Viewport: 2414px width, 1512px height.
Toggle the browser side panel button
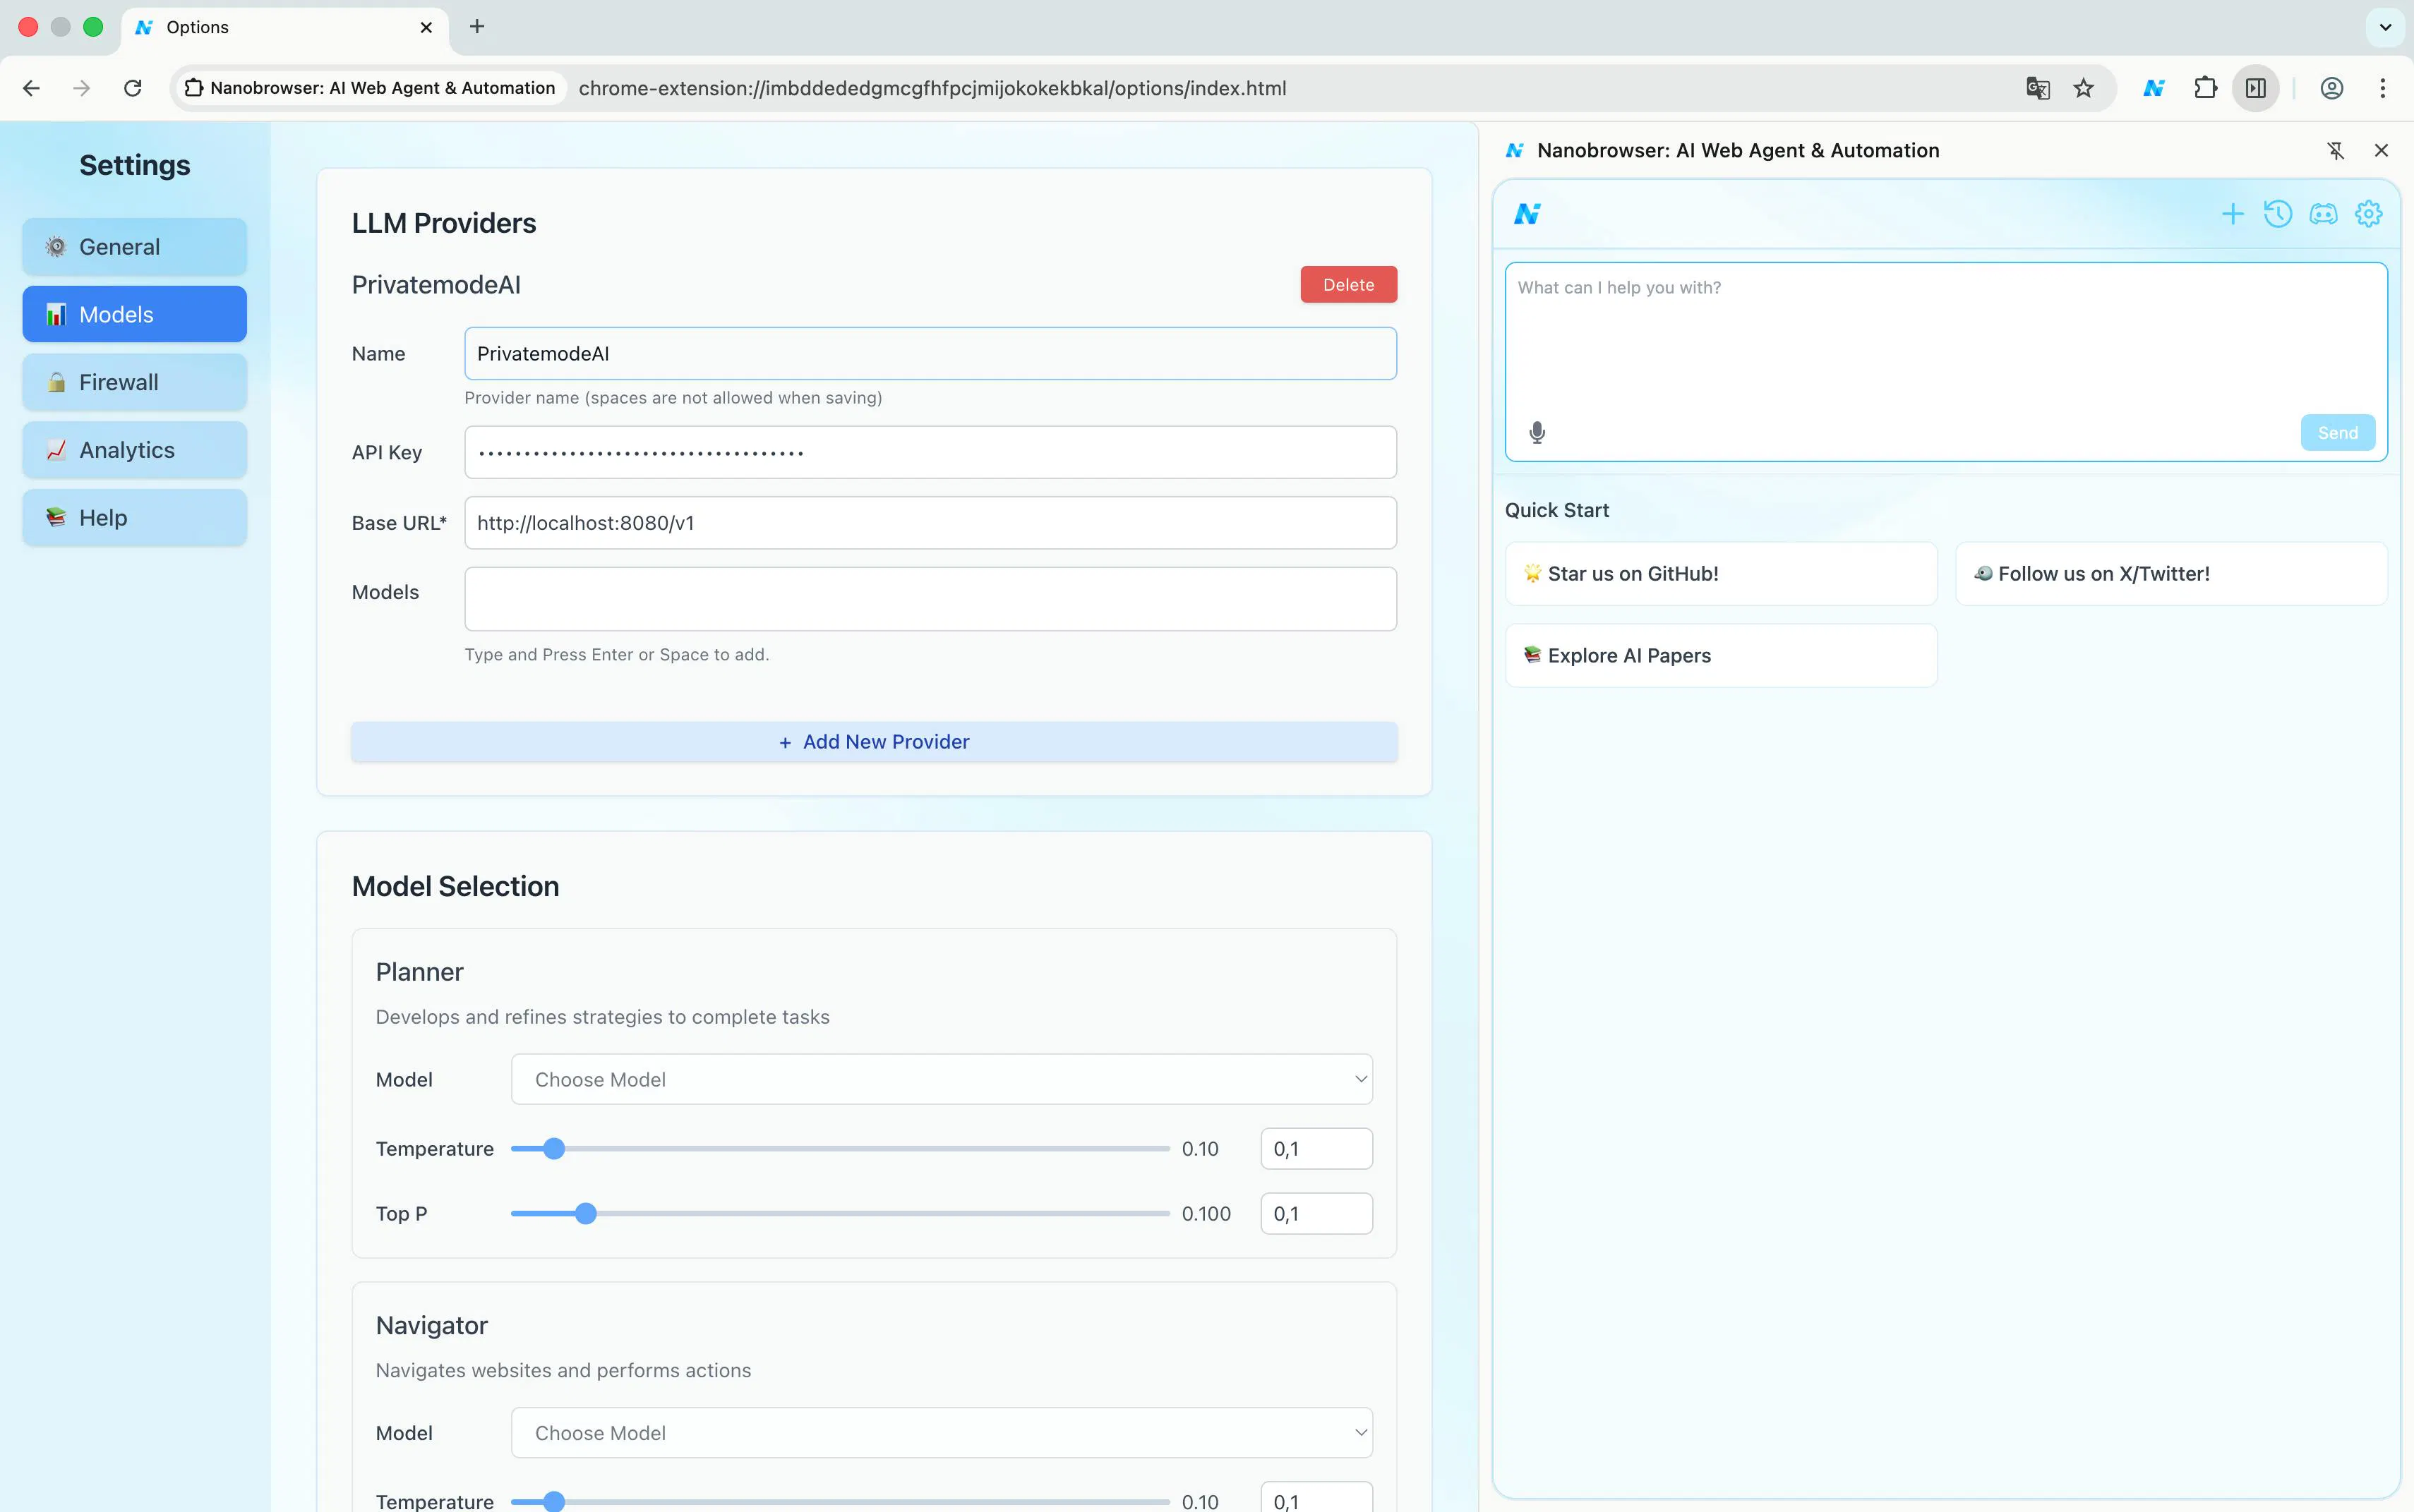pyautogui.click(x=2255, y=88)
